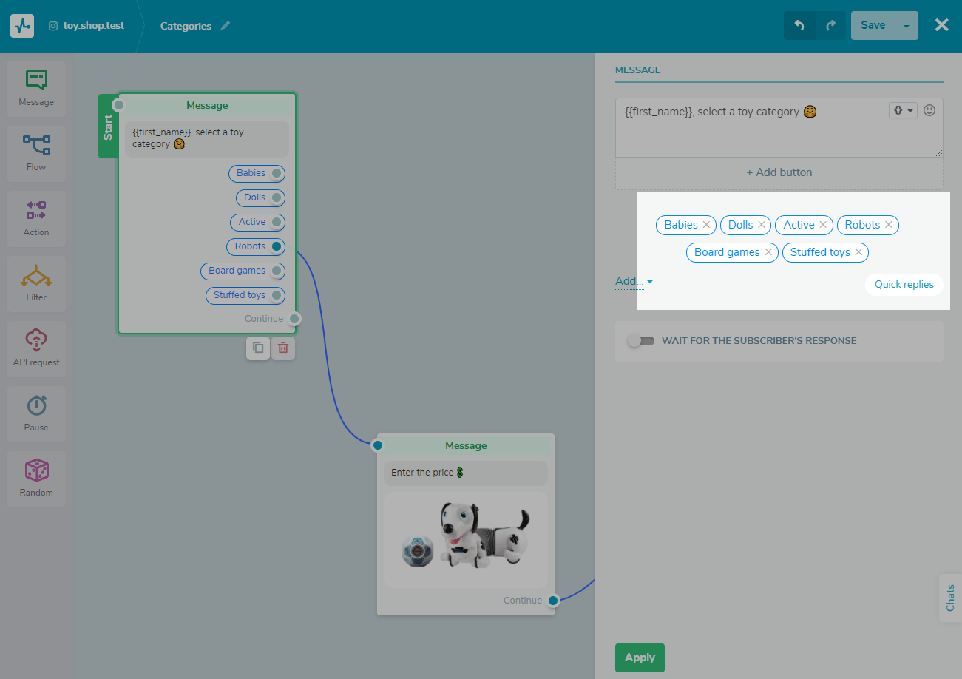The image size is (962, 679).
Task: Open the Save dropdown arrow
Action: click(x=907, y=26)
